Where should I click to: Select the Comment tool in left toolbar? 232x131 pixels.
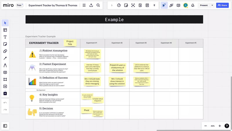tap(5, 72)
